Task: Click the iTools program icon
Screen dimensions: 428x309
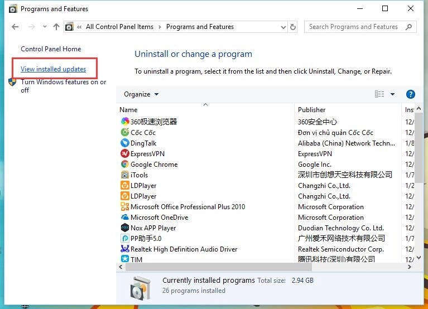Action: tap(125, 175)
